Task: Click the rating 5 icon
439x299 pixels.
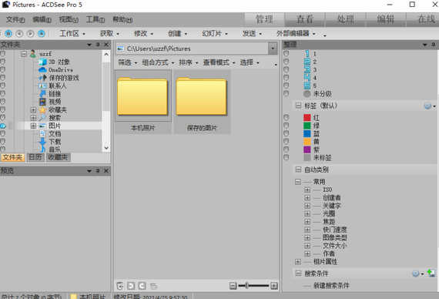Action: pyautogui.click(x=307, y=86)
